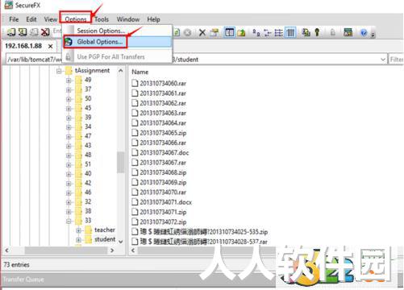Click the Name column header
Image resolution: width=404 pixels, height=290 pixels.
(140, 72)
